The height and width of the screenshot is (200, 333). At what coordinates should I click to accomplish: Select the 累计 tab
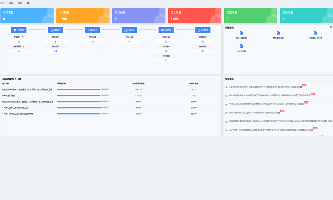pos(29,3)
